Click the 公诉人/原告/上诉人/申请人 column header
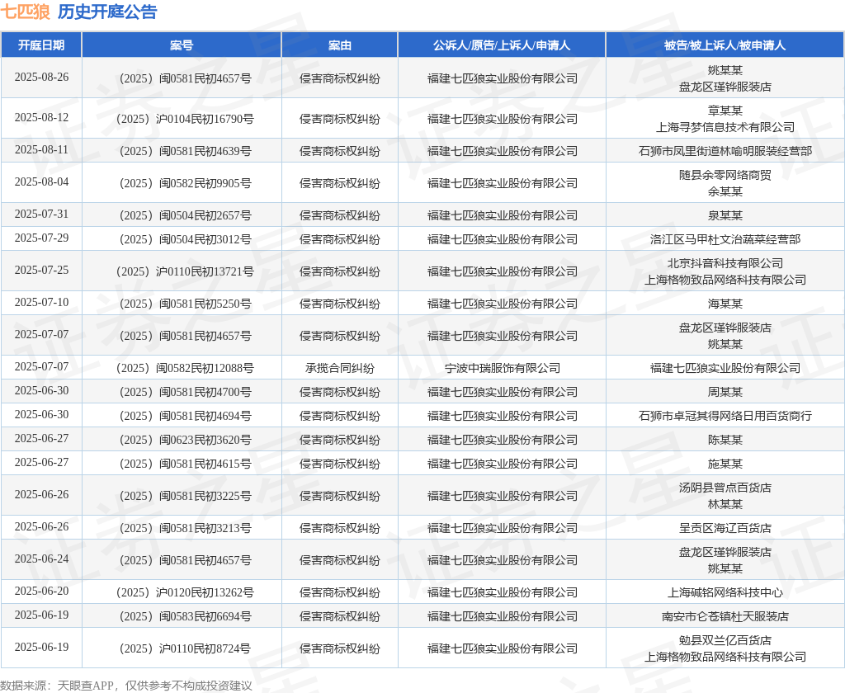Image resolution: width=845 pixels, height=693 pixels. (502, 45)
